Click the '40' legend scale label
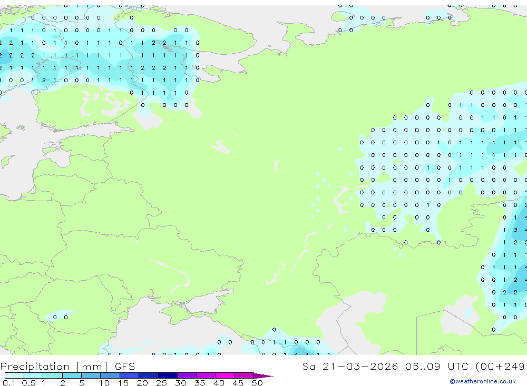Screen dimensions: 527x386 219,383
